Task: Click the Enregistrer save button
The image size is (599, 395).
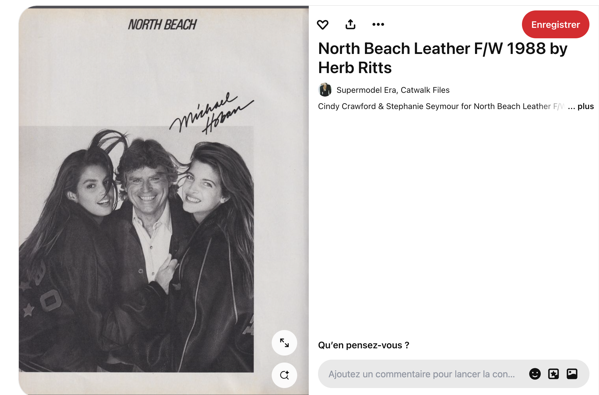Action: 555,24
